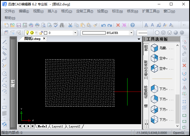
Task: Go to the previous layout tab arrow
Action: tap(24, 126)
